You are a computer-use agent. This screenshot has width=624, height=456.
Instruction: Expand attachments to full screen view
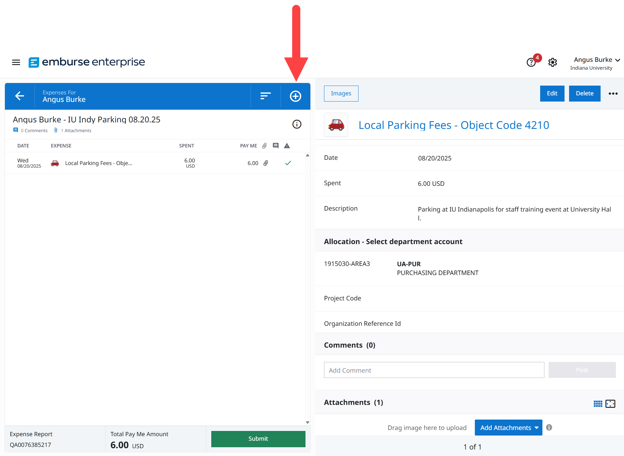click(610, 404)
